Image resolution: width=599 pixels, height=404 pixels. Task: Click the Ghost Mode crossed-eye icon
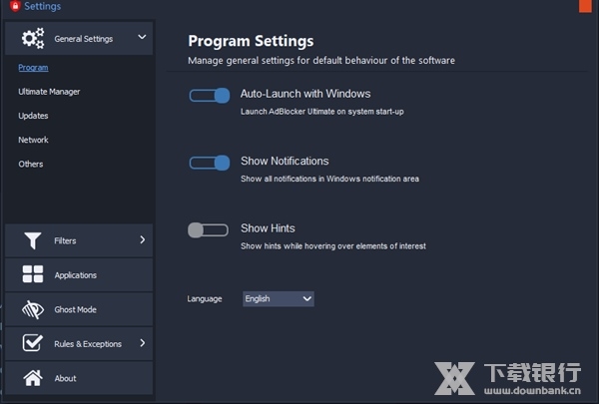point(33,309)
